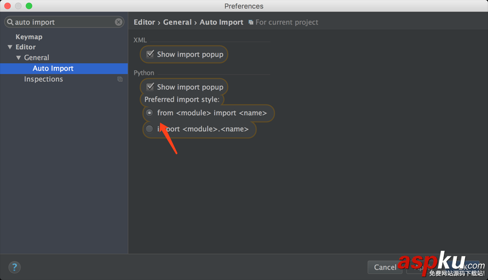Click the project-level icon beside Inspections
The height and width of the screenshot is (280, 488).
(x=120, y=79)
